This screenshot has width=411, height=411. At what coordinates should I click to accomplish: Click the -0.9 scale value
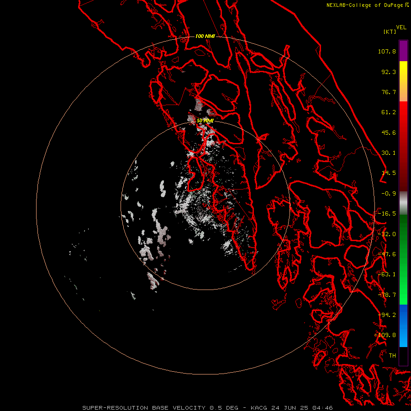pos(389,194)
